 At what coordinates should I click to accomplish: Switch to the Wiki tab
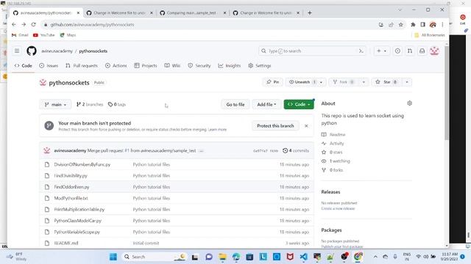[x=172, y=65]
